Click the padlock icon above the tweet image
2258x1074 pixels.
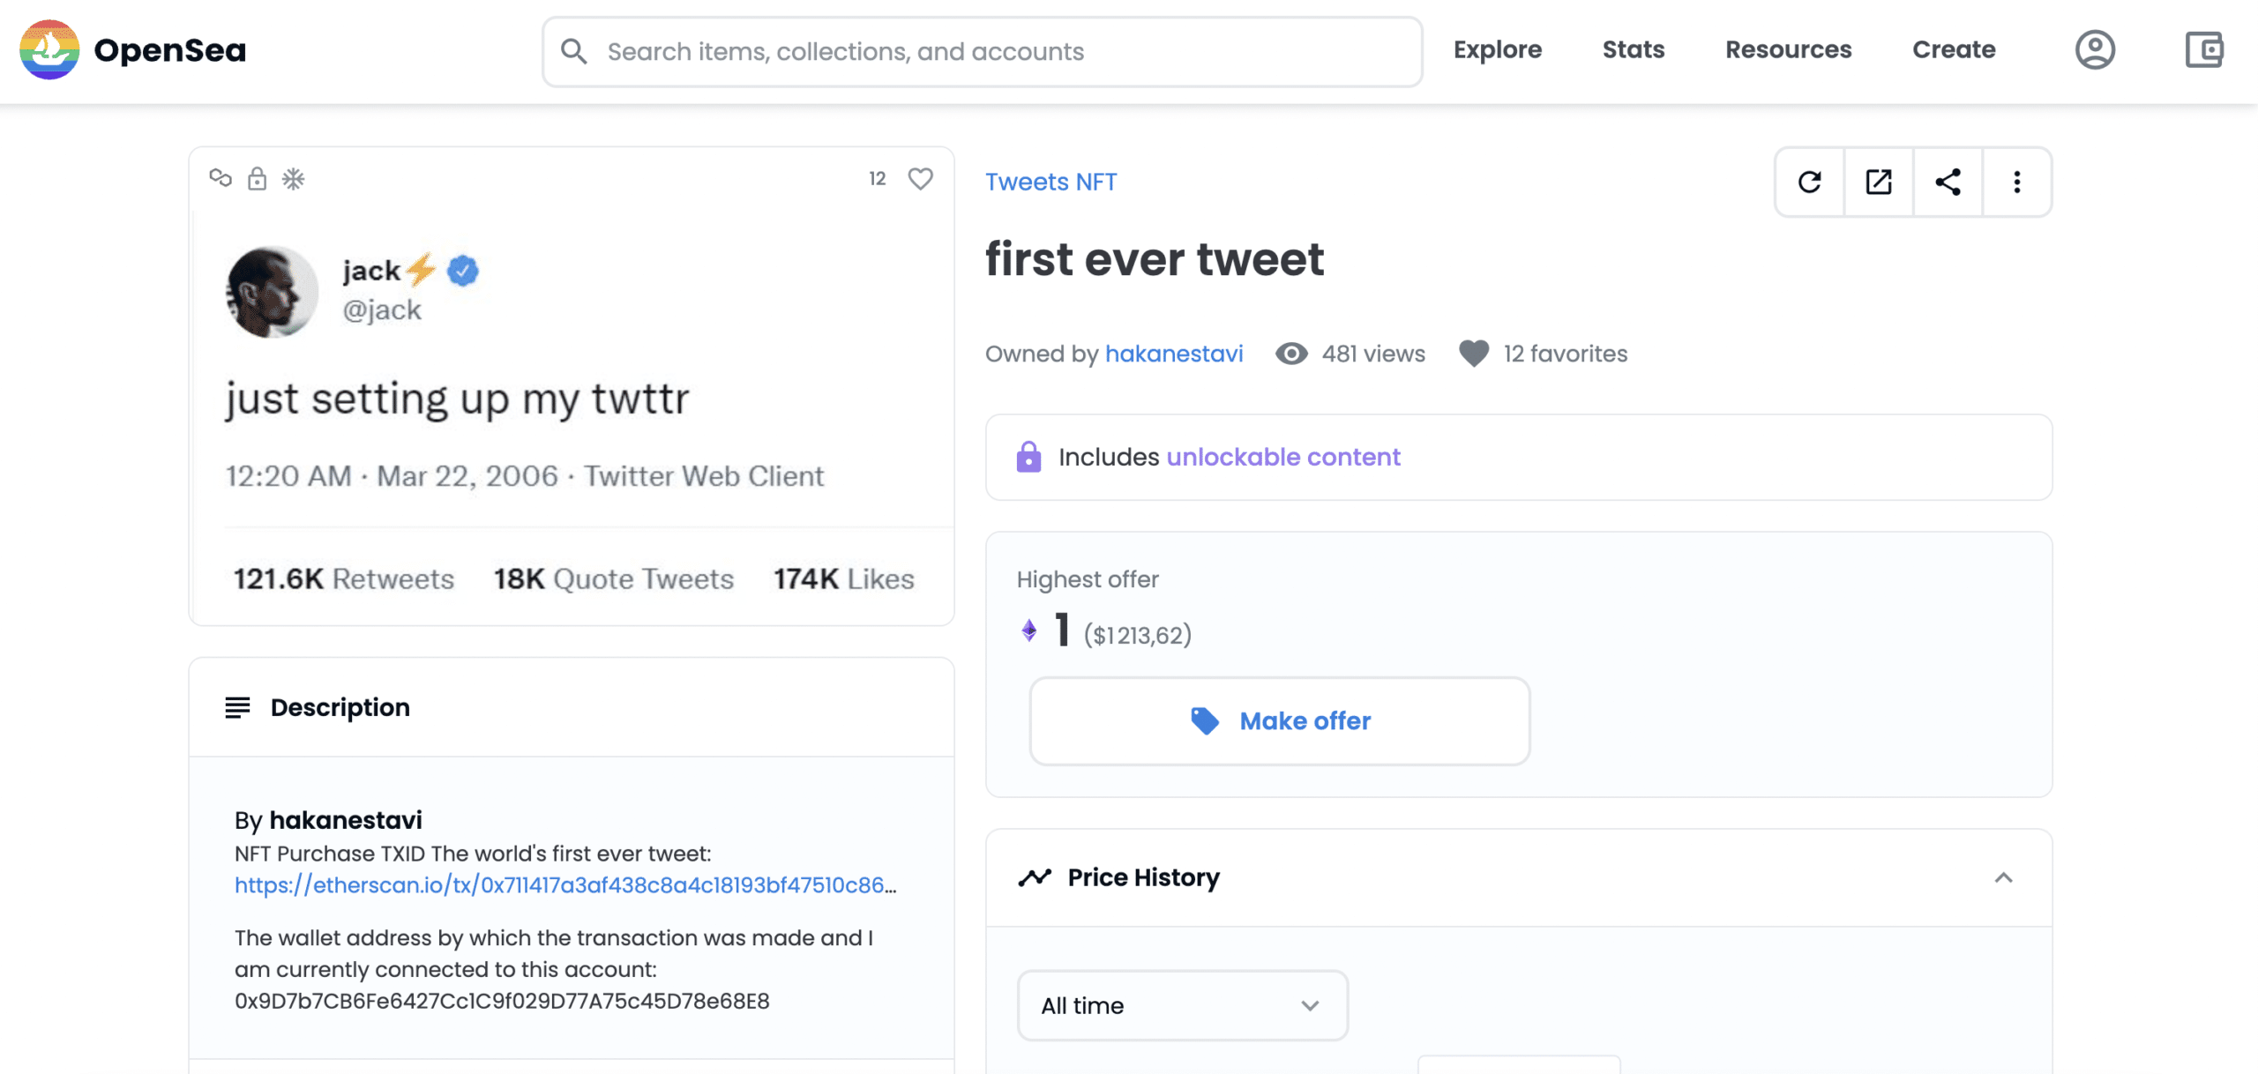(257, 179)
